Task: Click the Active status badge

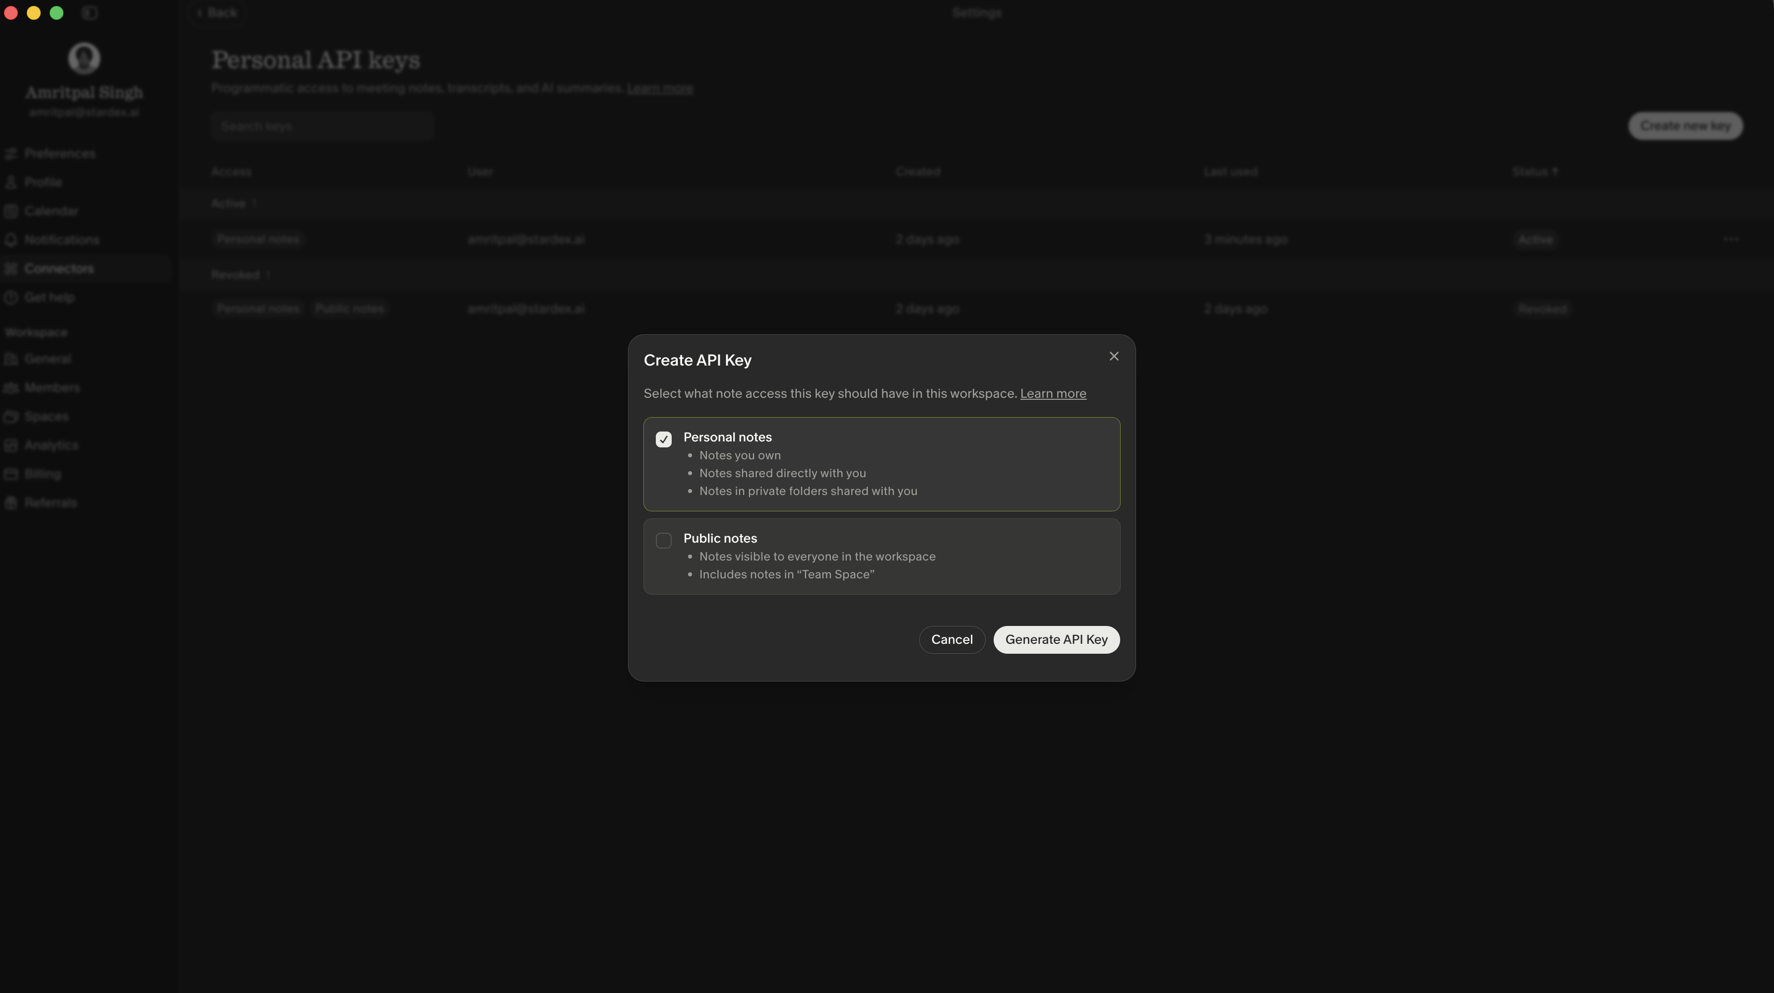Action: pyautogui.click(x=1535, y=240)
